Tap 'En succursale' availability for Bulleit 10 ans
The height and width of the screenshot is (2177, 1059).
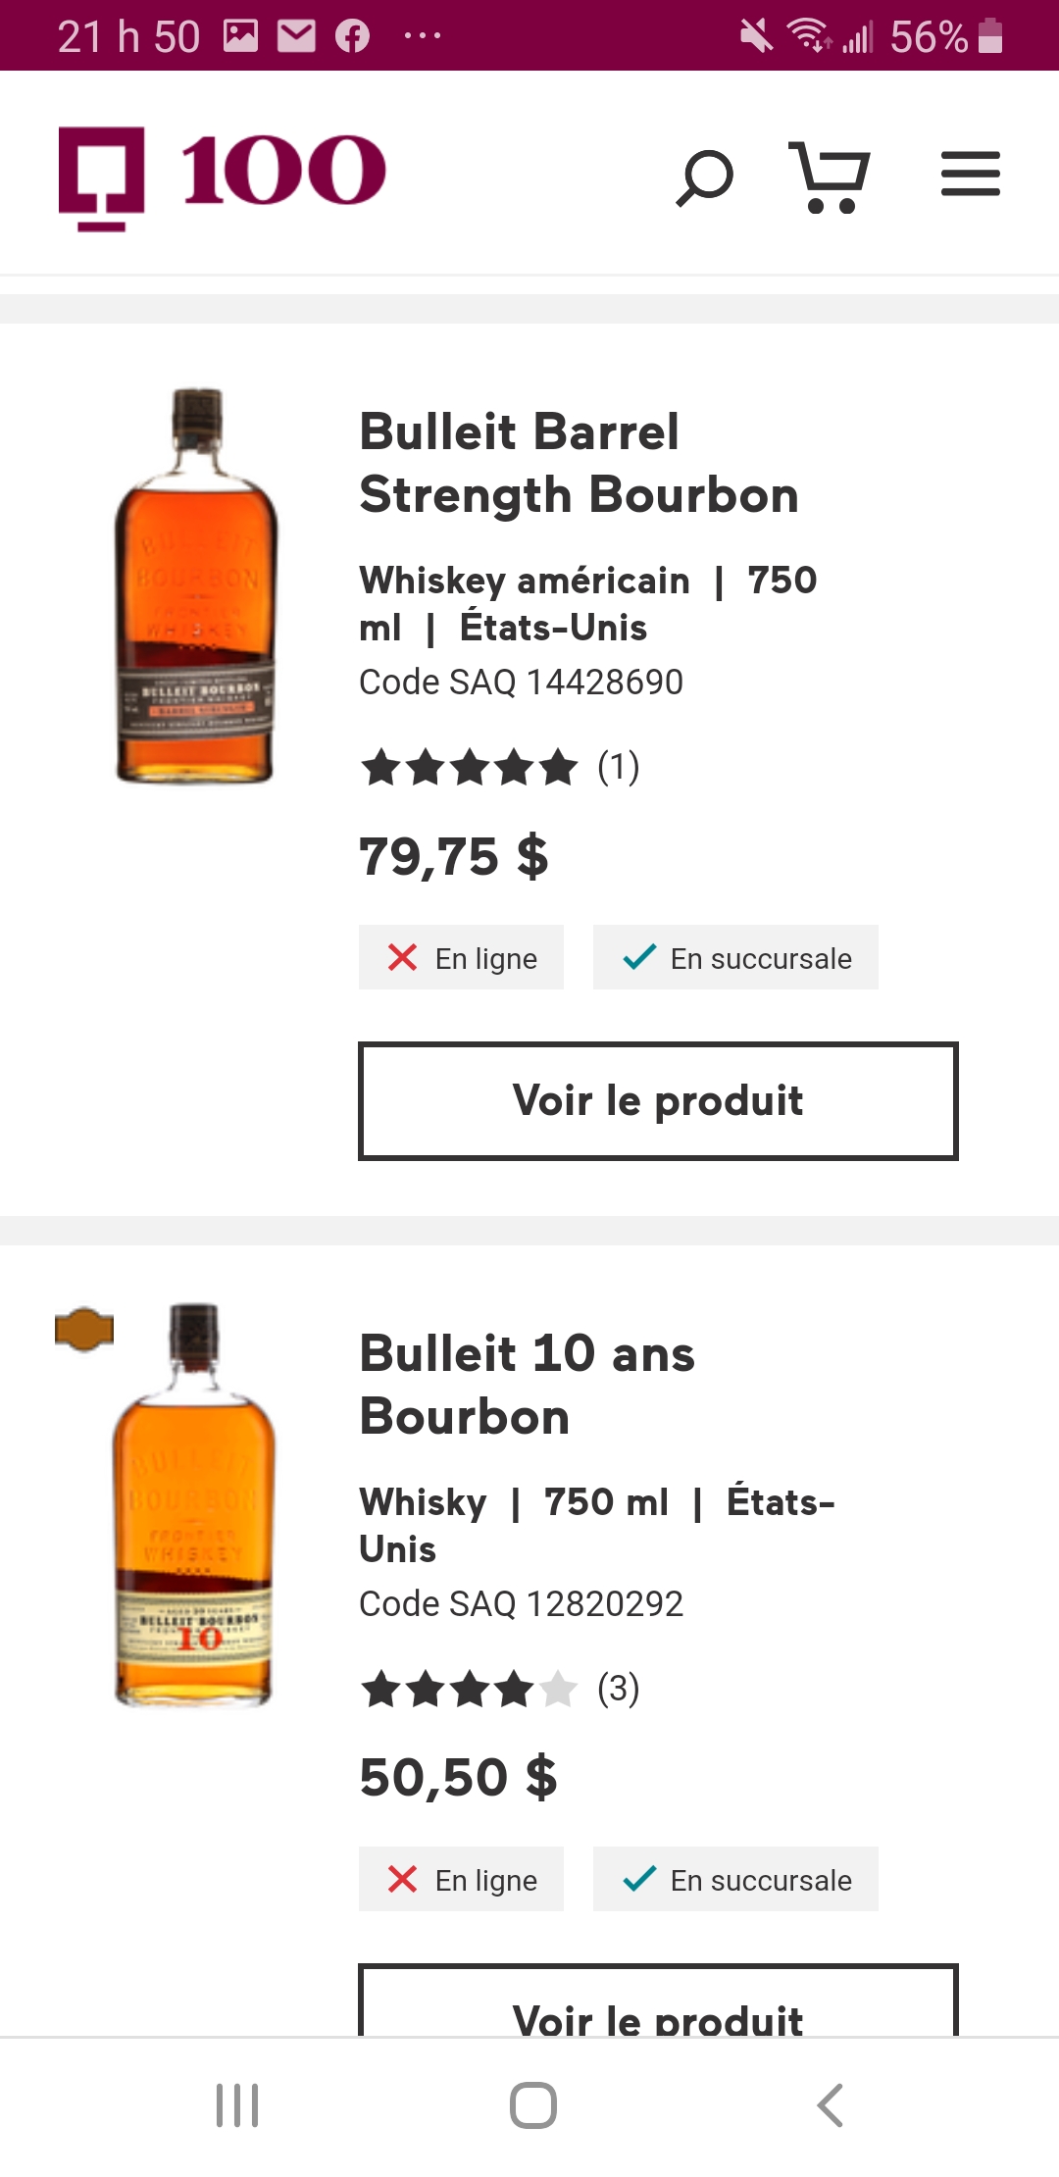click(x=735, y=1880)
